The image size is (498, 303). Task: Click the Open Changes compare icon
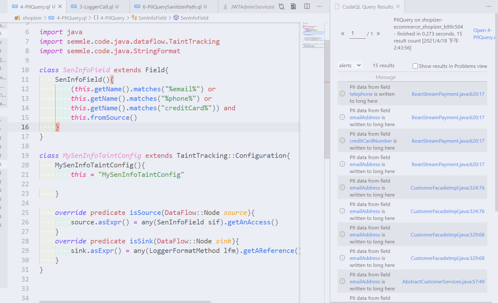pyautogui.click(x=281, y=6)
